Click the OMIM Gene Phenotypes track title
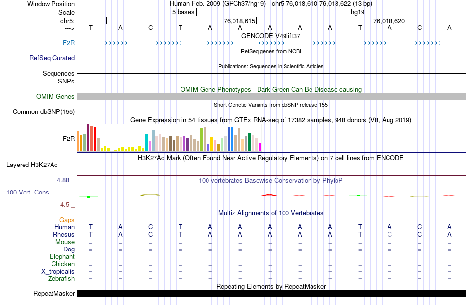 pyautogui.click(x=271, y=89)
